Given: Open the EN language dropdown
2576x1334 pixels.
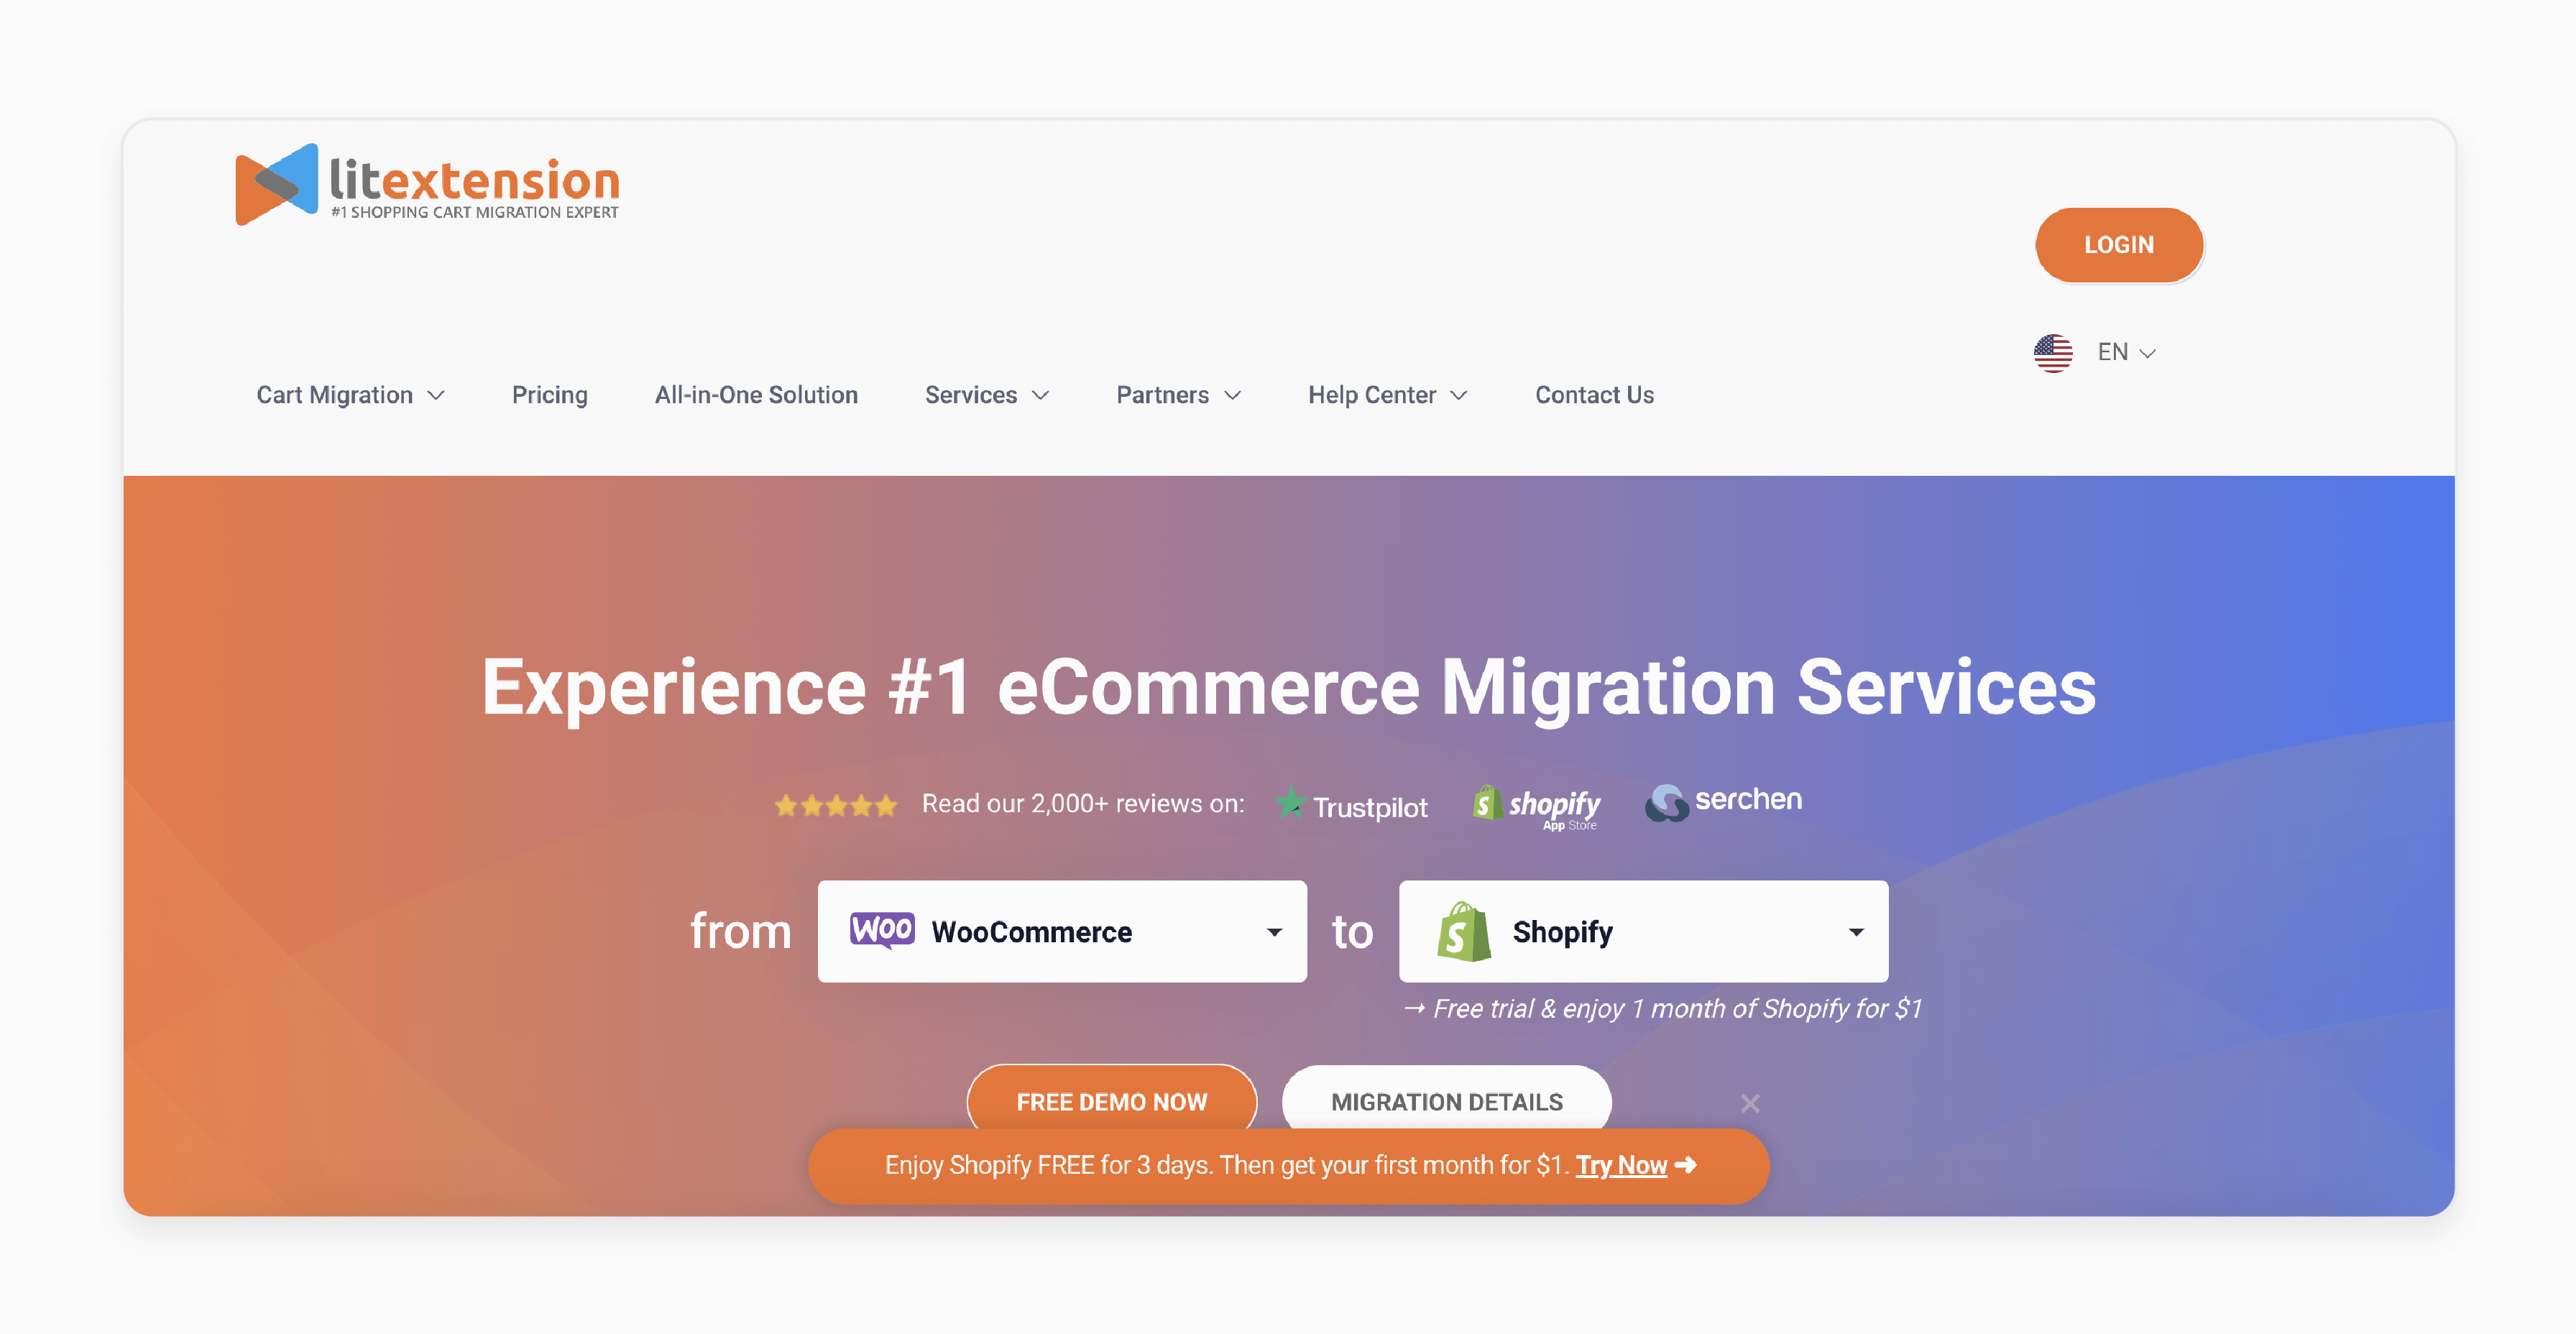Looking at the screenshot, I should point(2126,352).
